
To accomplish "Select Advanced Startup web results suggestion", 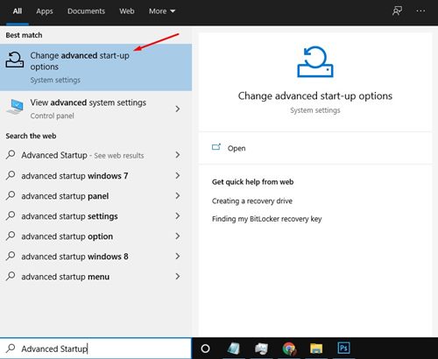I will coord(95,155).
